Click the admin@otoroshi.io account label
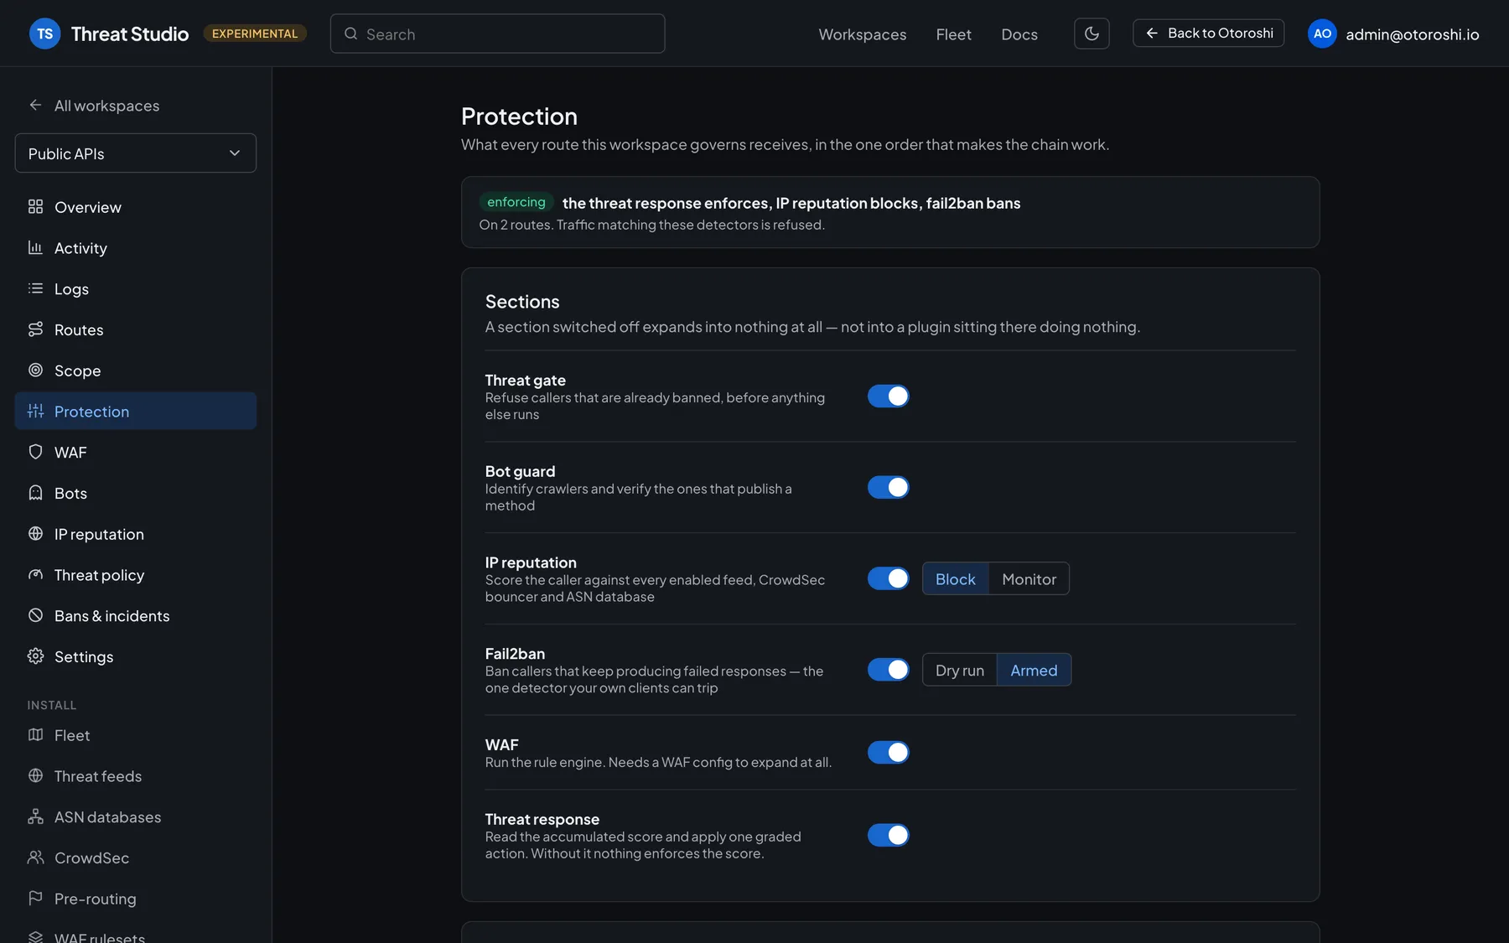 pos(1413,34)
